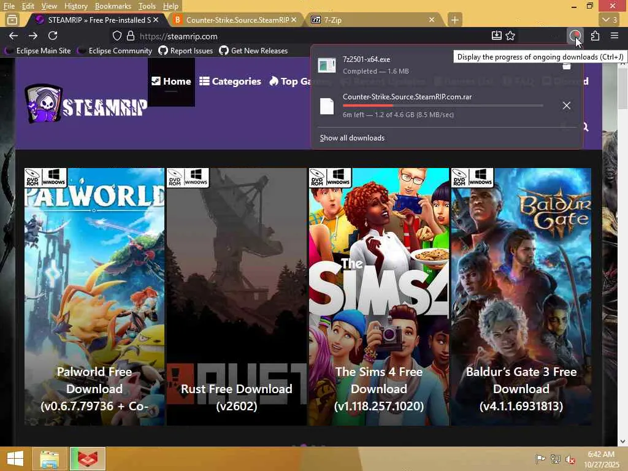Screen dimensions: 628x471
Task: Open the File menu
Action: coord(9,6)
